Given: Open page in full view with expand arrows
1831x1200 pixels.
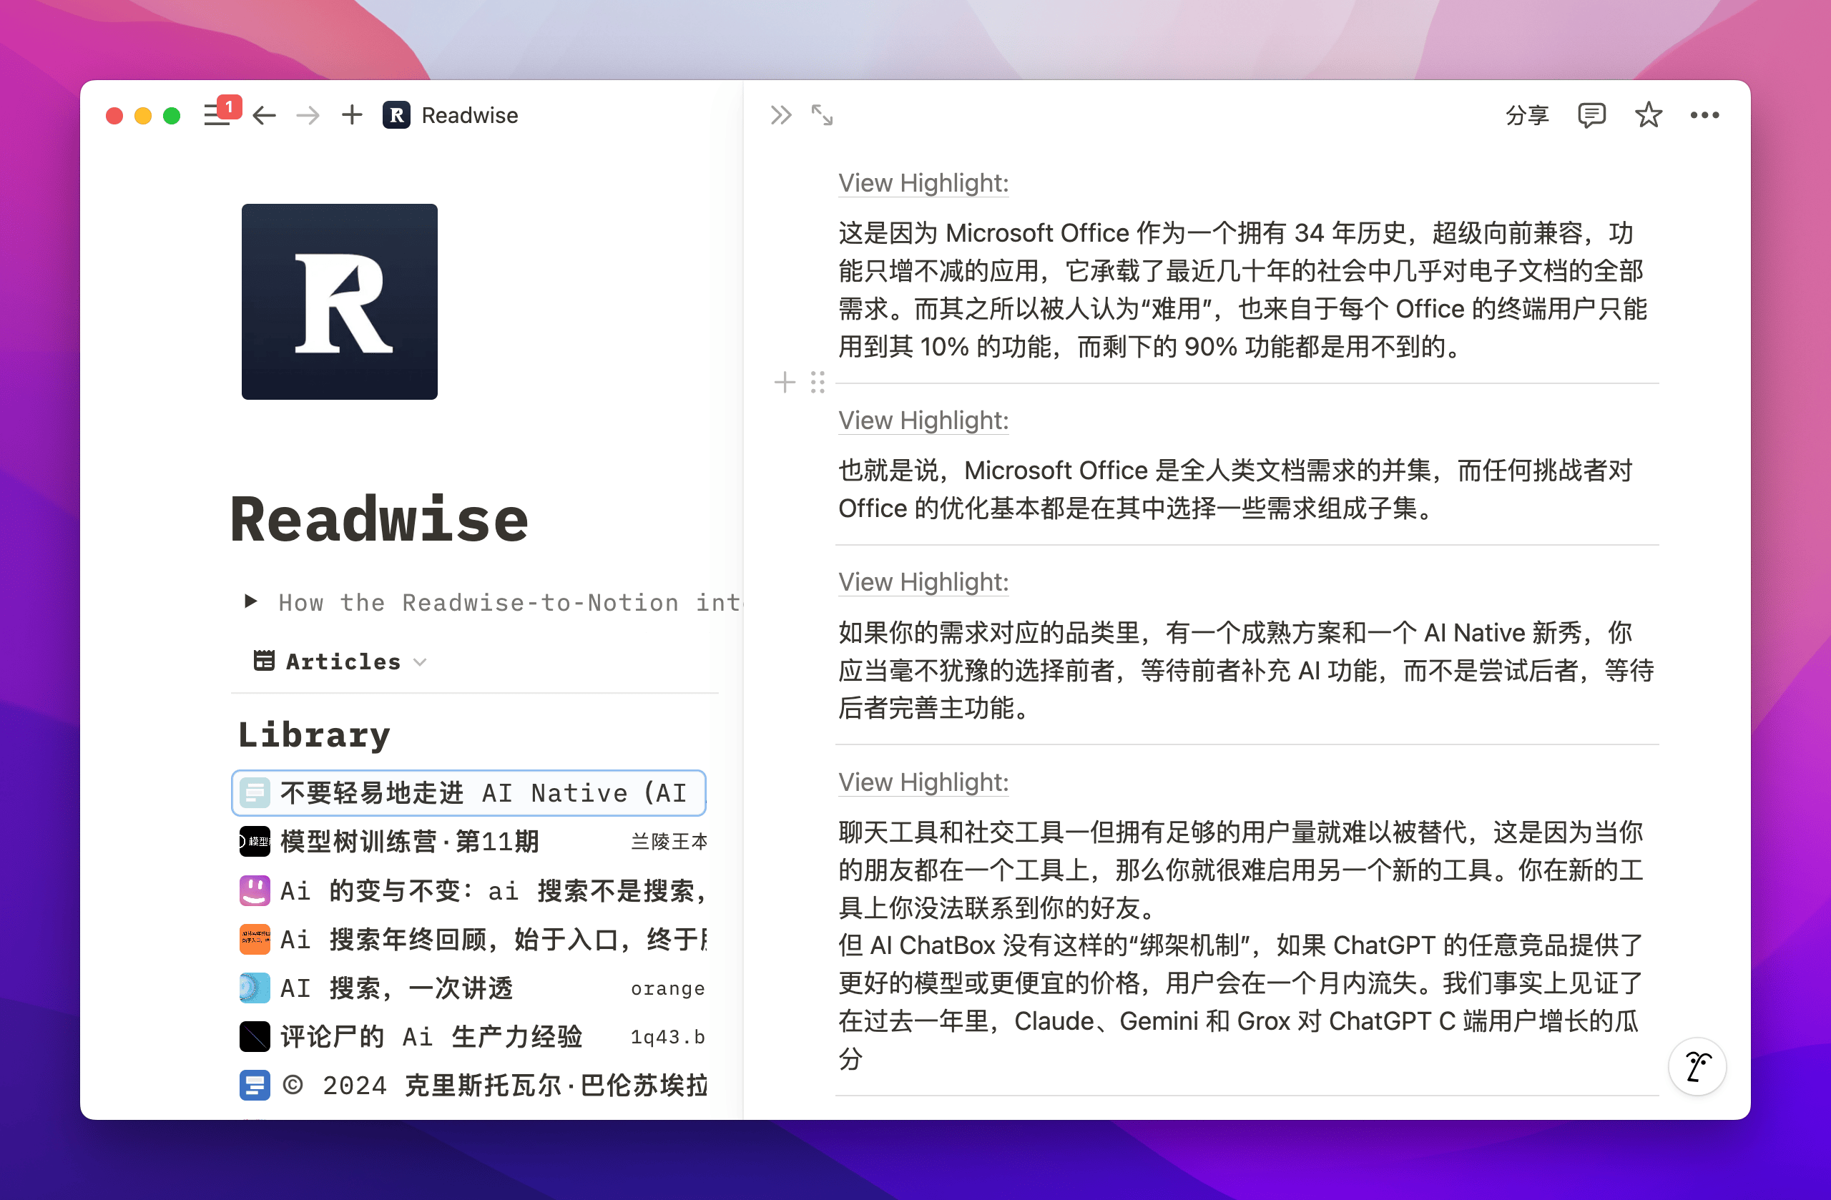Looking at the screenshot, I should tap(822, 115).
